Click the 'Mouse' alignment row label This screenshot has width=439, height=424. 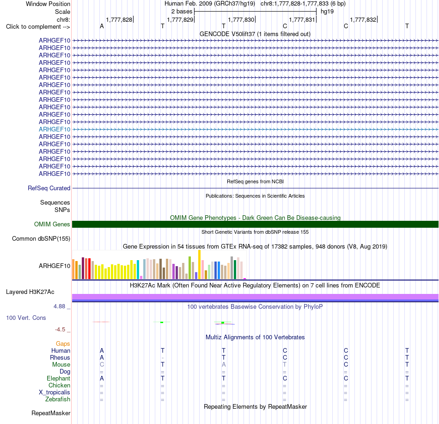click(x=61, y=365)
